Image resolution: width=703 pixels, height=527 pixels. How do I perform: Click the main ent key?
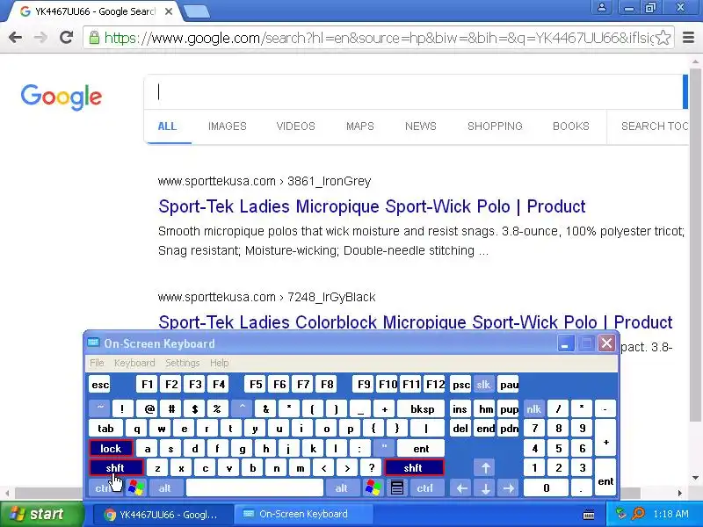(421, 448)
